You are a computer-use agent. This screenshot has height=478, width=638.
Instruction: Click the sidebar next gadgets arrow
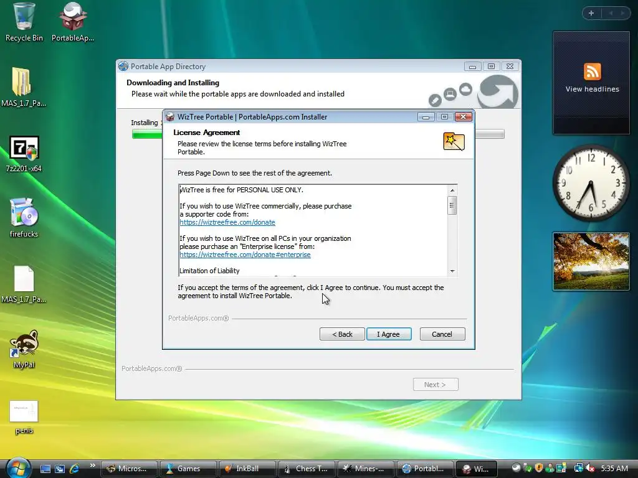(x=622, y=13)
